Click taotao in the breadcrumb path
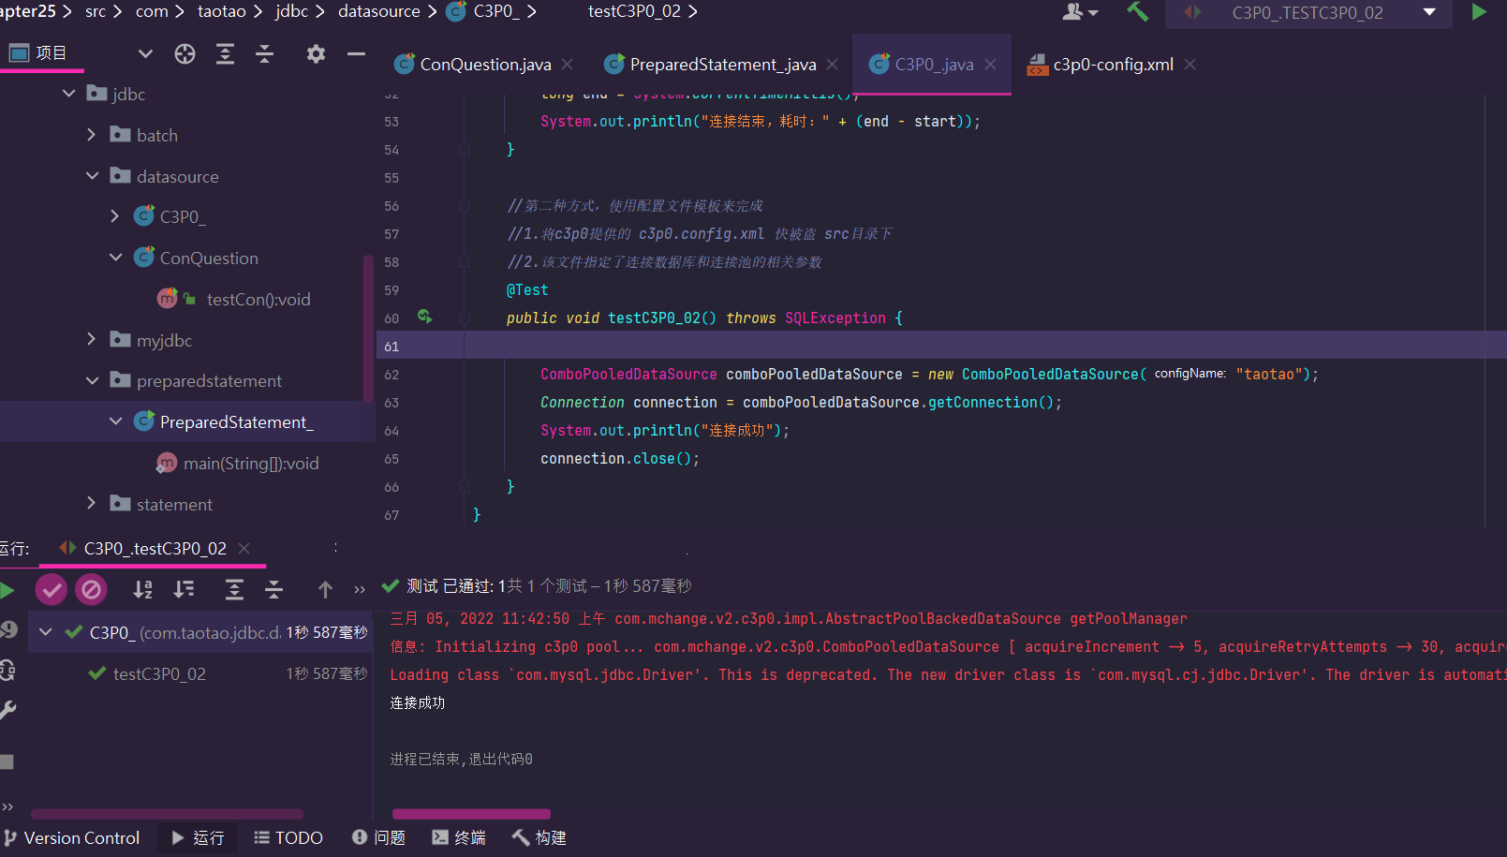 click(x=222, y=11)
